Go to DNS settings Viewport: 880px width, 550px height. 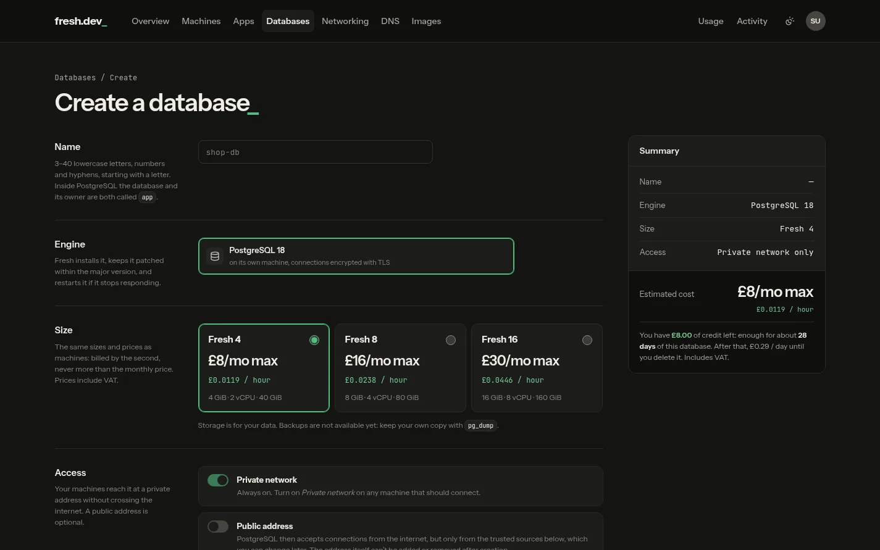390,21
